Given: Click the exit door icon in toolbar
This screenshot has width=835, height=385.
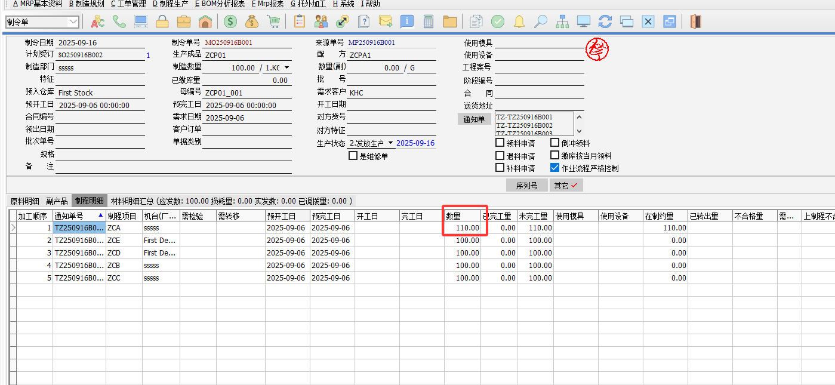Looking at the screenshot, I should (x=695, y=22).
